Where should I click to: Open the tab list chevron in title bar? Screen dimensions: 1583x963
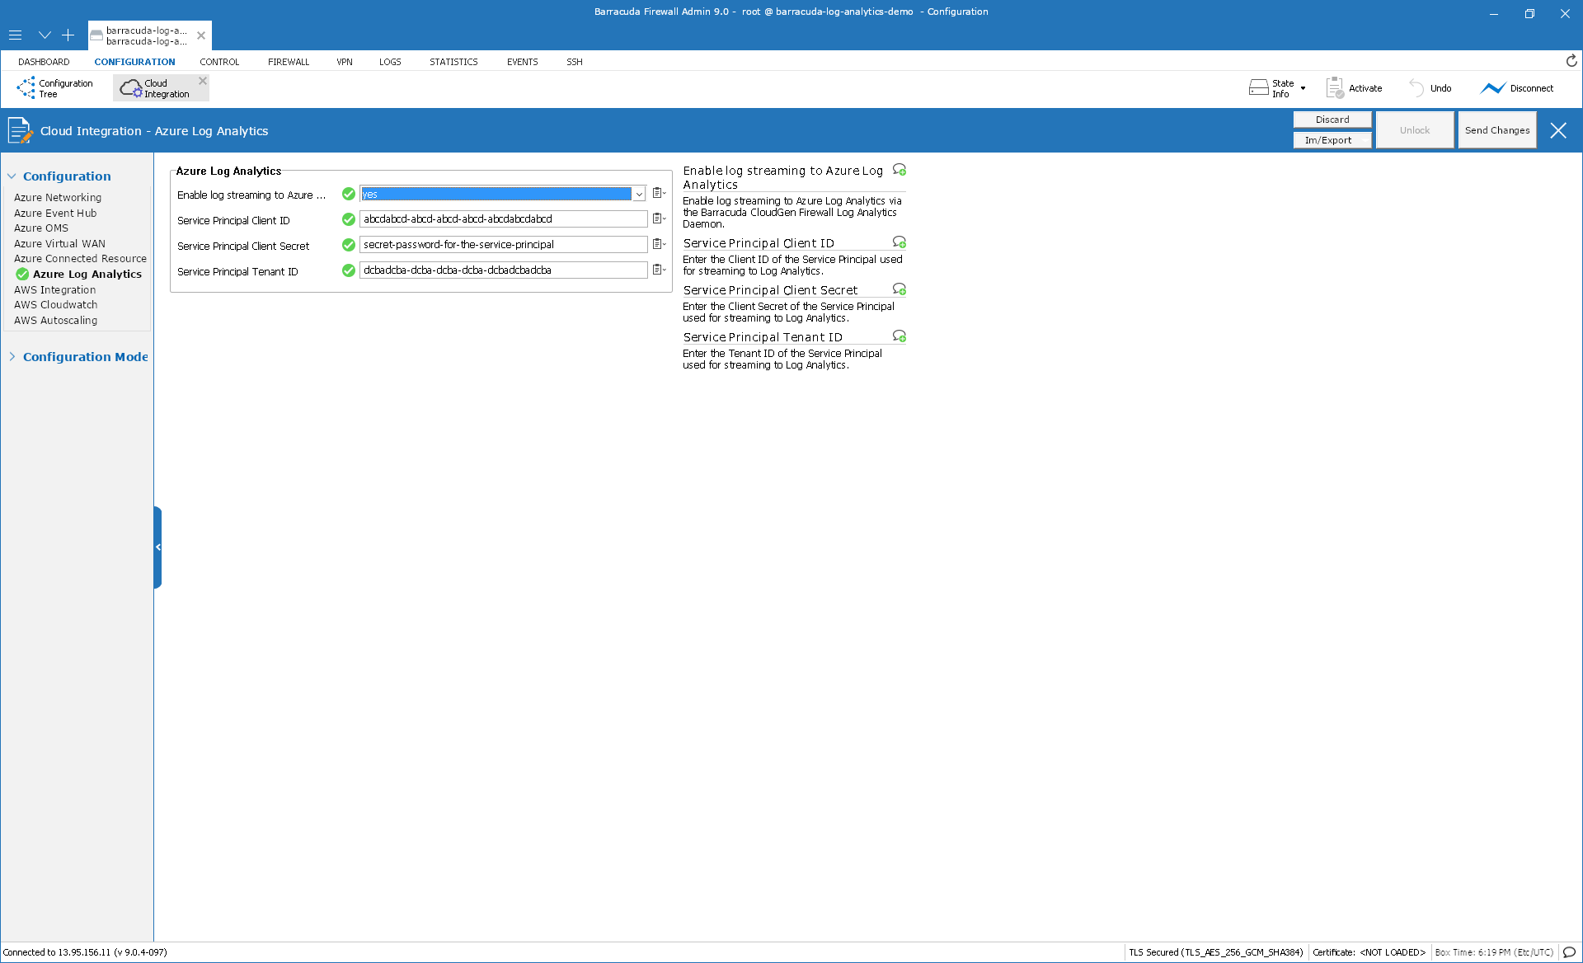pyautogui.click(x=45, y=35)
